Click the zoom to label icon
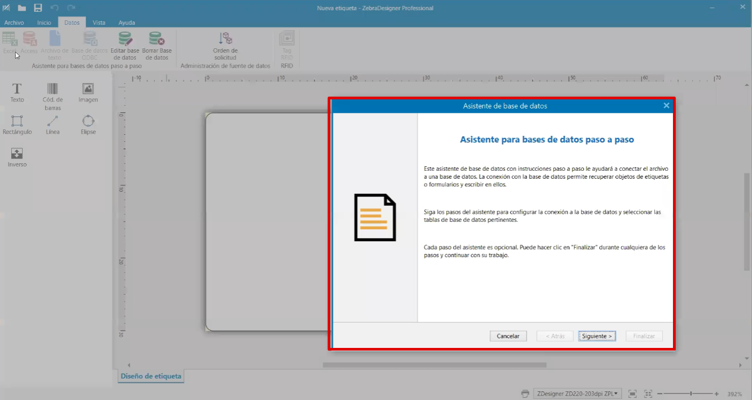The image size is (752, 400). 633,394
